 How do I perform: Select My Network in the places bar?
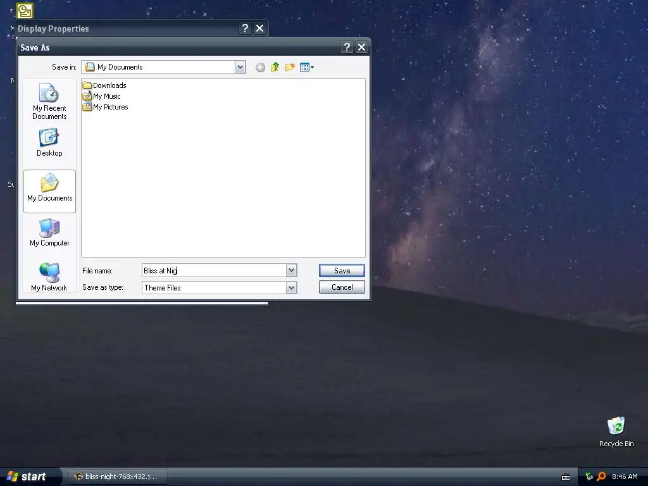[49, 277]
